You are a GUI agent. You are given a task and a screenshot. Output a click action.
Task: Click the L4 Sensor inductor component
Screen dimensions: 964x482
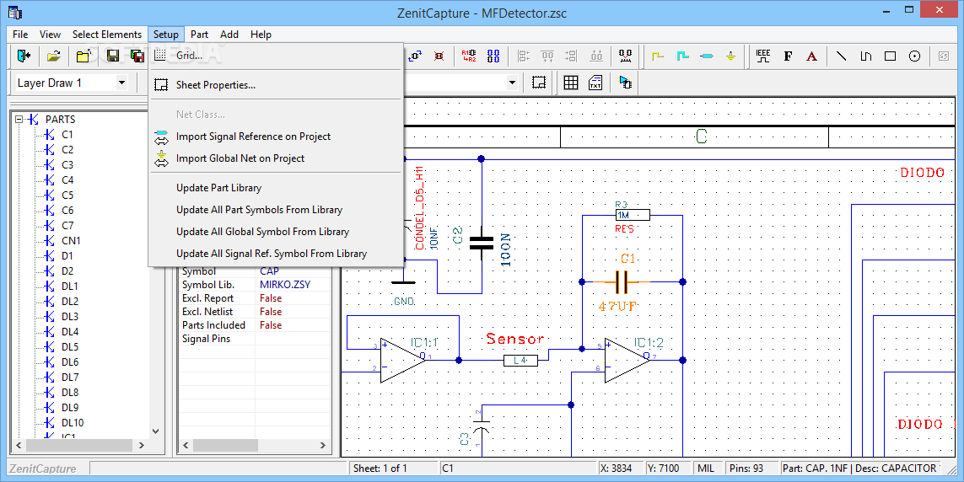click(520, 361)
